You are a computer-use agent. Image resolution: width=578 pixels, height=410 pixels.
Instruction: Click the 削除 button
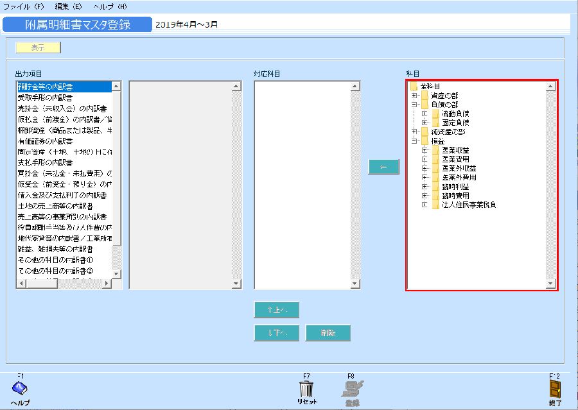pos(328,333)
